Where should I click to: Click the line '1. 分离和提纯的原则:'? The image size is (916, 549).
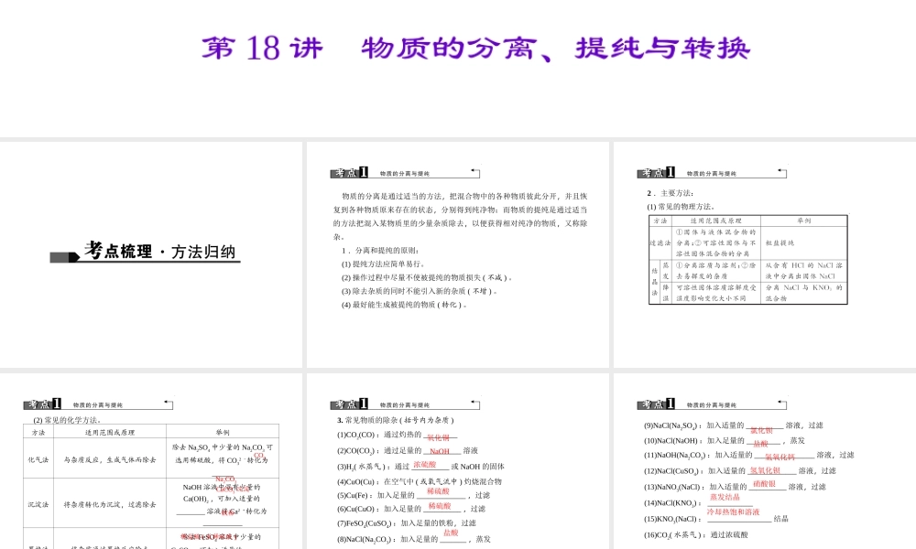(381, 251)
